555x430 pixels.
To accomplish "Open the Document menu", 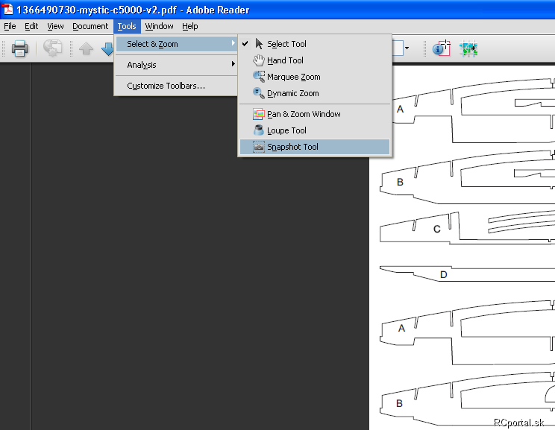I will coord(90,27).
